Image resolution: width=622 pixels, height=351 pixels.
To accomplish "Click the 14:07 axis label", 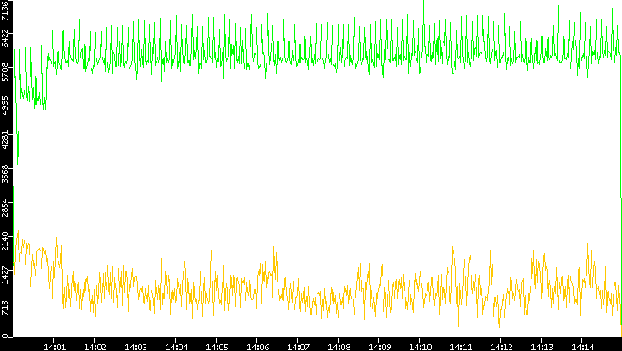I will pos(298,348).
